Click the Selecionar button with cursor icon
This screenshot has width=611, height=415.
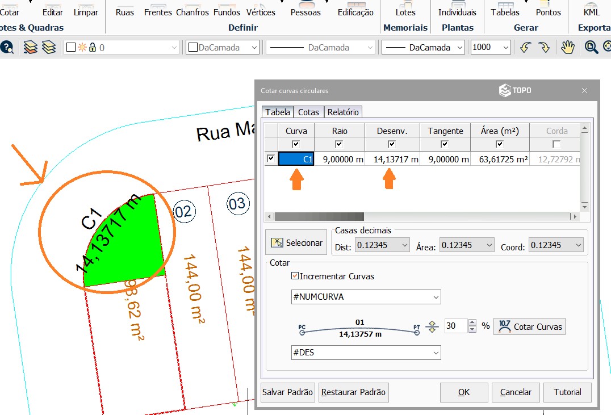297,243
